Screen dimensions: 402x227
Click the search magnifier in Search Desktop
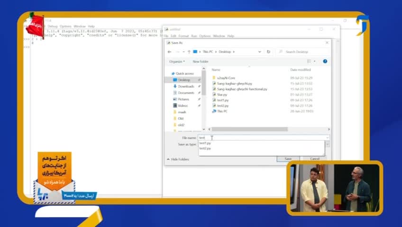[x=281, y=52]
